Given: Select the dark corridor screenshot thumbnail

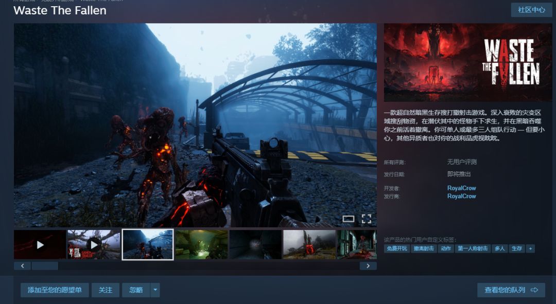Looking at the screenshot, I should pos(255,244).
